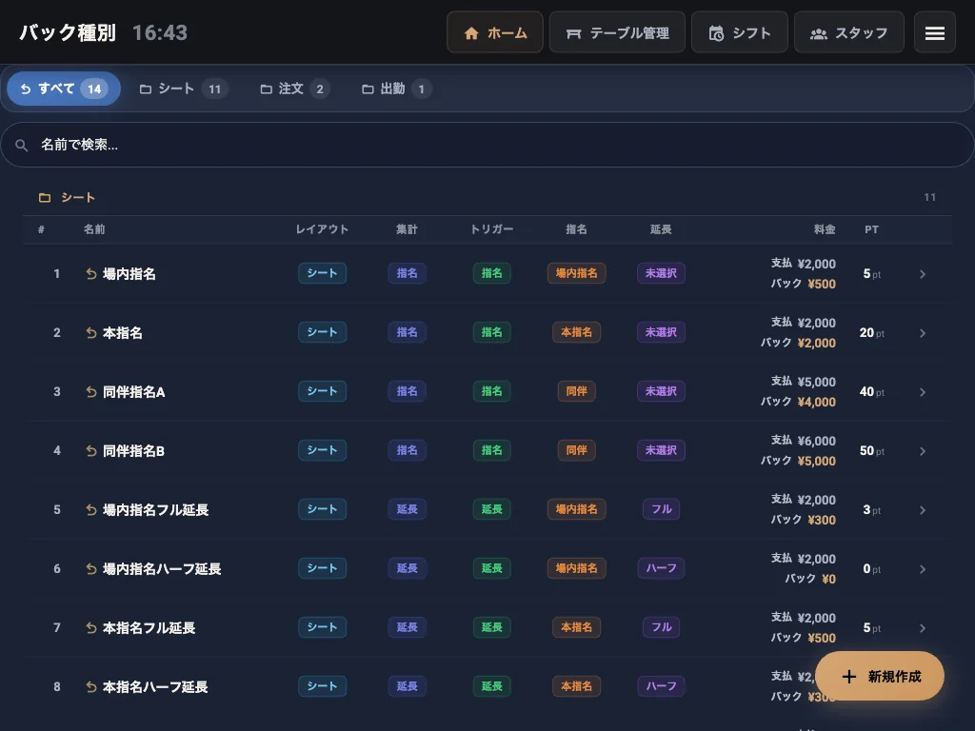Click the 未選択 tag in 本指名 row

point(661,332)
